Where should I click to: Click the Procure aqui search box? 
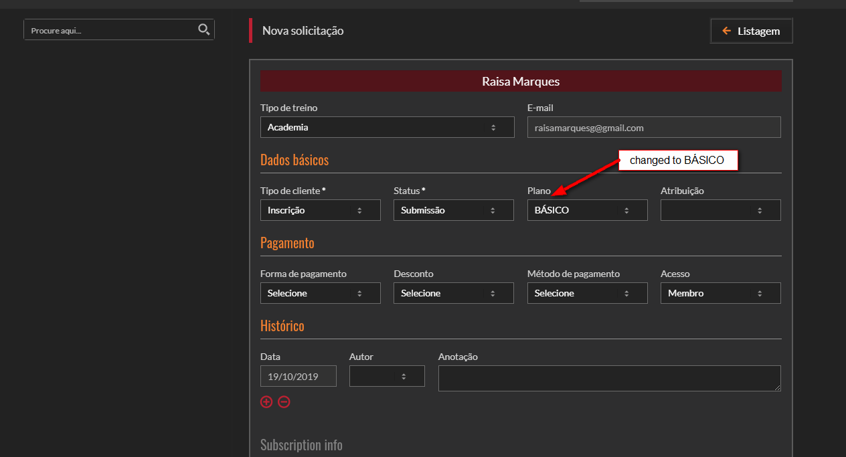coord(110,30)
